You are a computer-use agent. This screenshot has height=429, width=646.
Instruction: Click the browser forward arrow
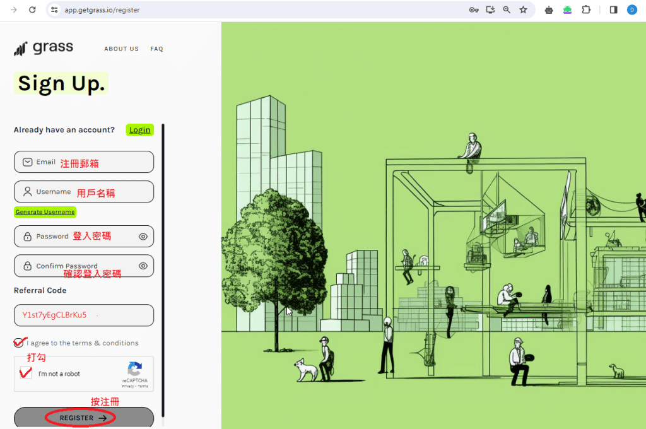(14, 10)
